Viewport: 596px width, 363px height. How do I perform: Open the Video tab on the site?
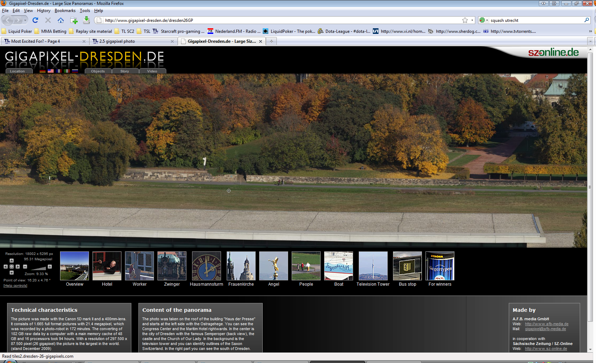tap(152, 71)
